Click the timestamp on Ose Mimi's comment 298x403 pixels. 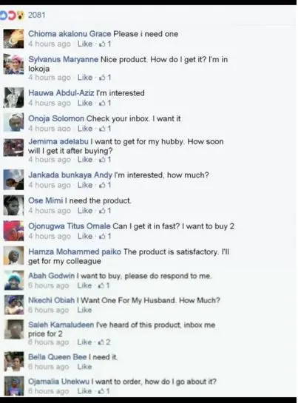50,211
